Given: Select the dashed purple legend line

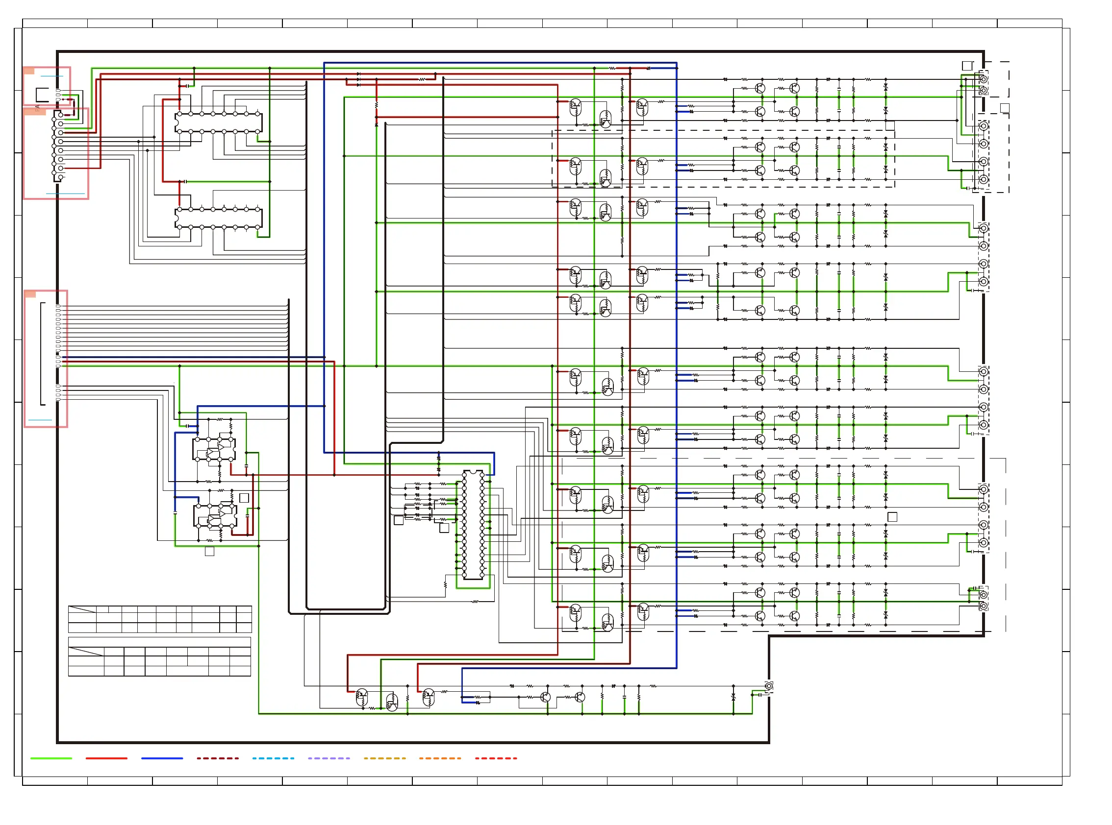Looking at the screenshot, I should point(329,758).
